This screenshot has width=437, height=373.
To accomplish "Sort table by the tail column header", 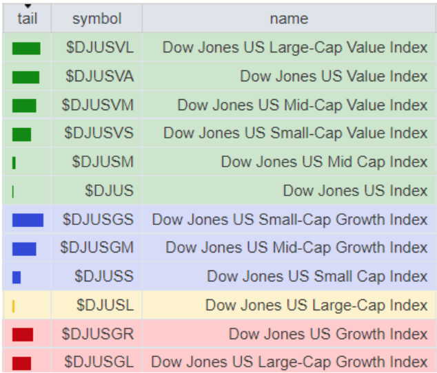I will coord(27,19).
